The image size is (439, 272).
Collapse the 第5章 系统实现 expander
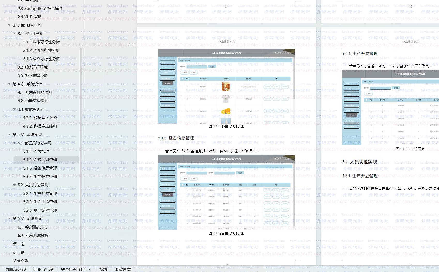coord(9,134)
